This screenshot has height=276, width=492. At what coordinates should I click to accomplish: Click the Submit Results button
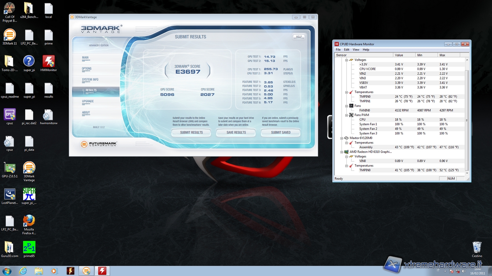point(191,133)
